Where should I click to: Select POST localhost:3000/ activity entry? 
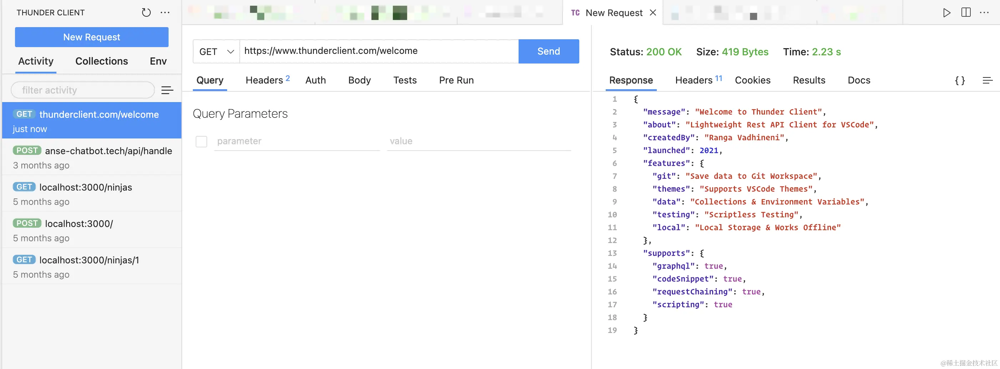(92, 230)
